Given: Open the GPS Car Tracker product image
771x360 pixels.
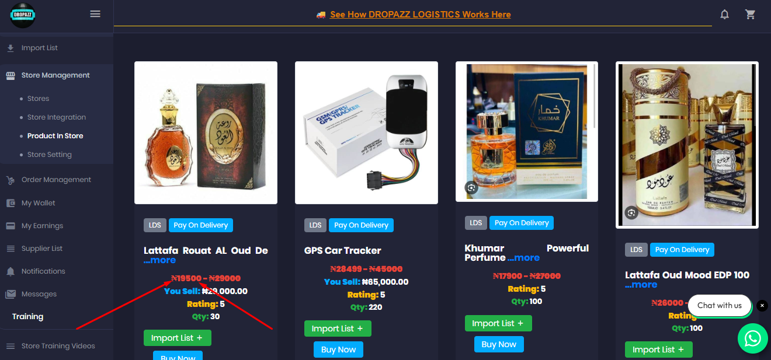Looking at the screenshot, I should pos(366,133).
